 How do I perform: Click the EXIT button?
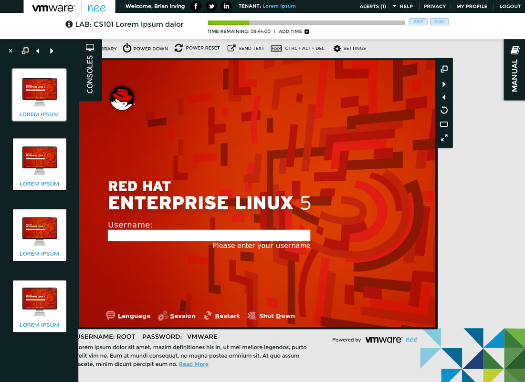click(x=418, y=22)
